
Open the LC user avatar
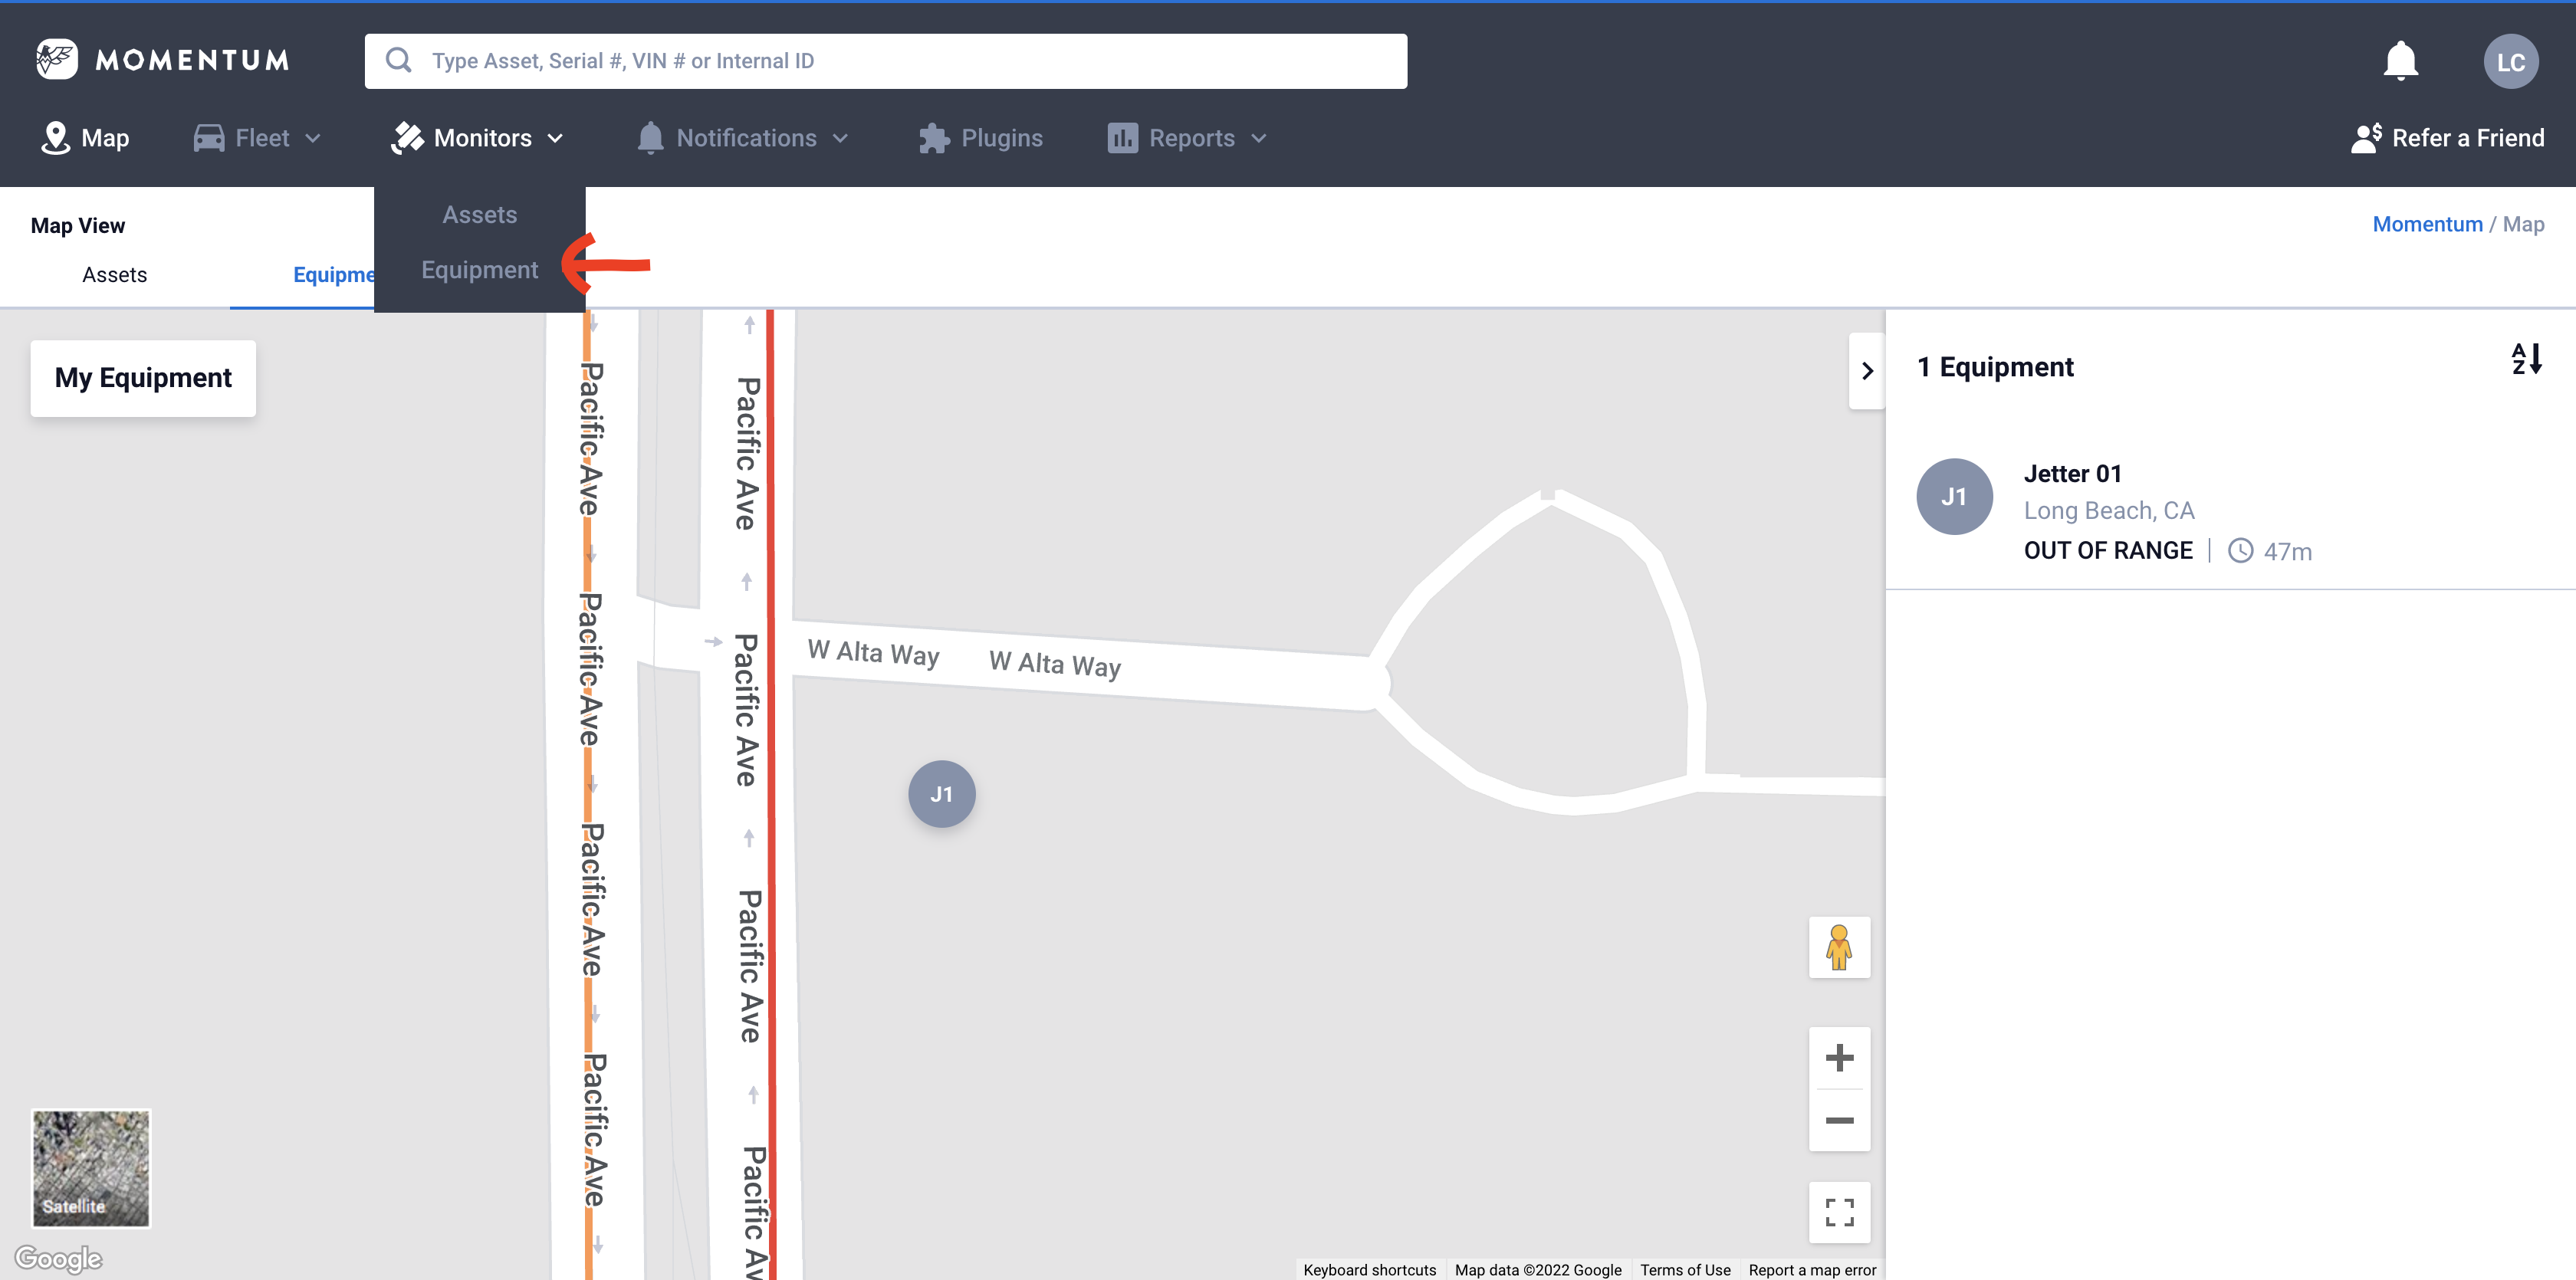(2511, 60)
